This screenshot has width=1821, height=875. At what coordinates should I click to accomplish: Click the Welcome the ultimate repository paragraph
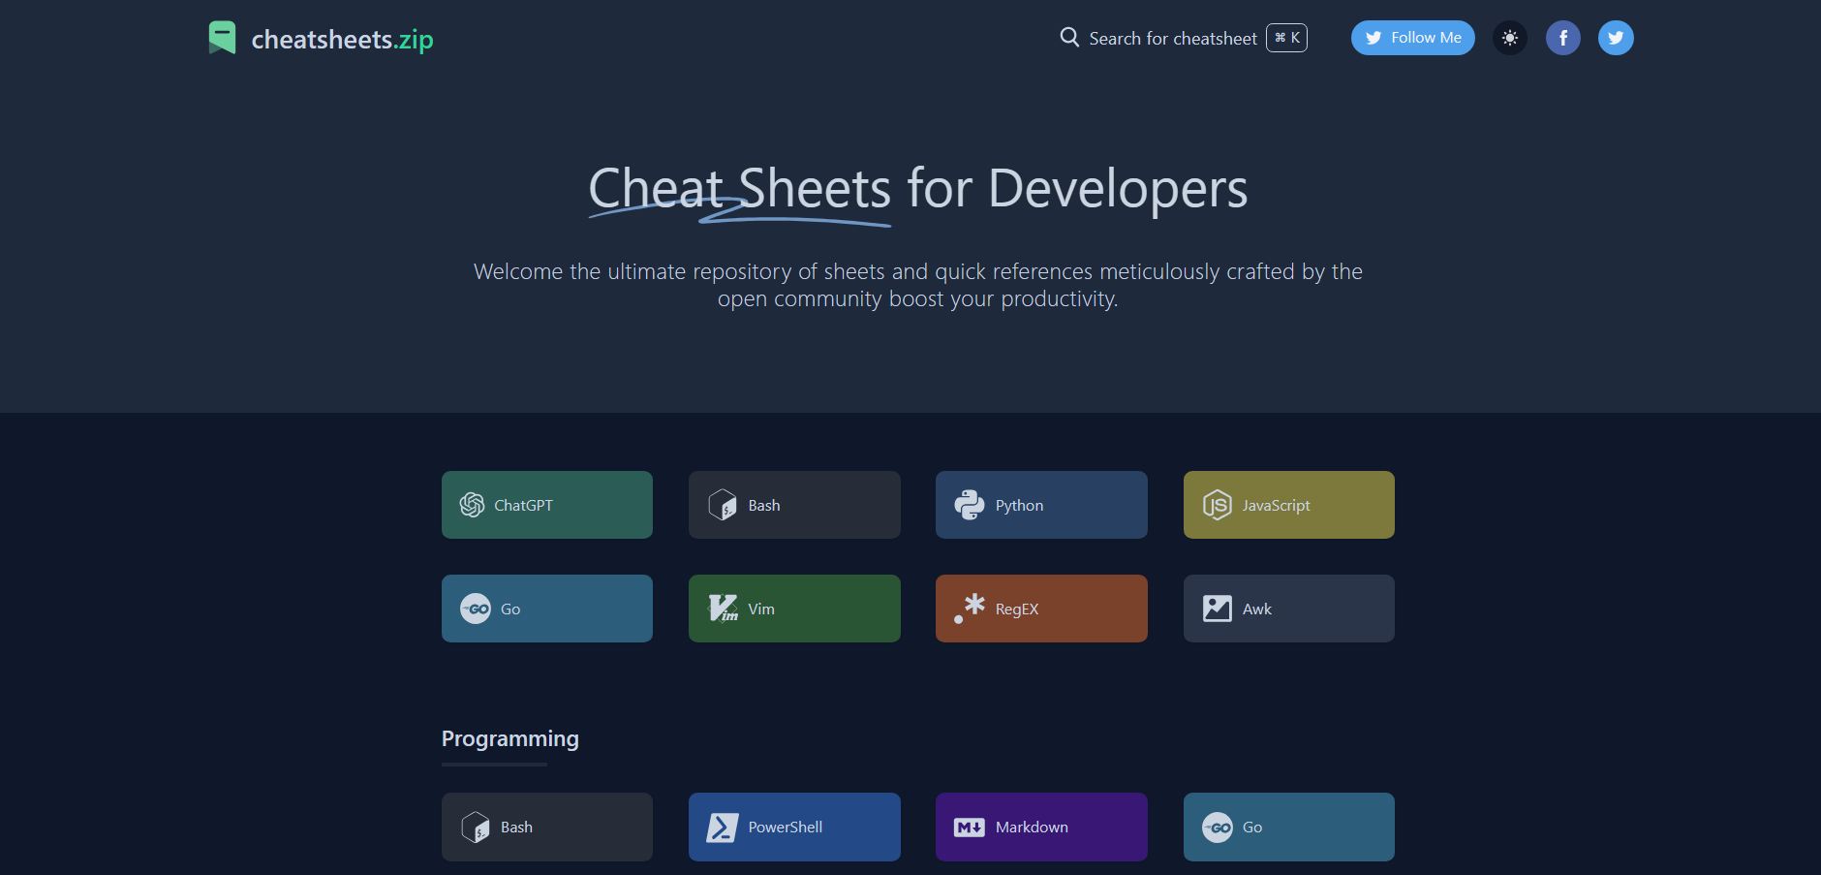[918, 285]
